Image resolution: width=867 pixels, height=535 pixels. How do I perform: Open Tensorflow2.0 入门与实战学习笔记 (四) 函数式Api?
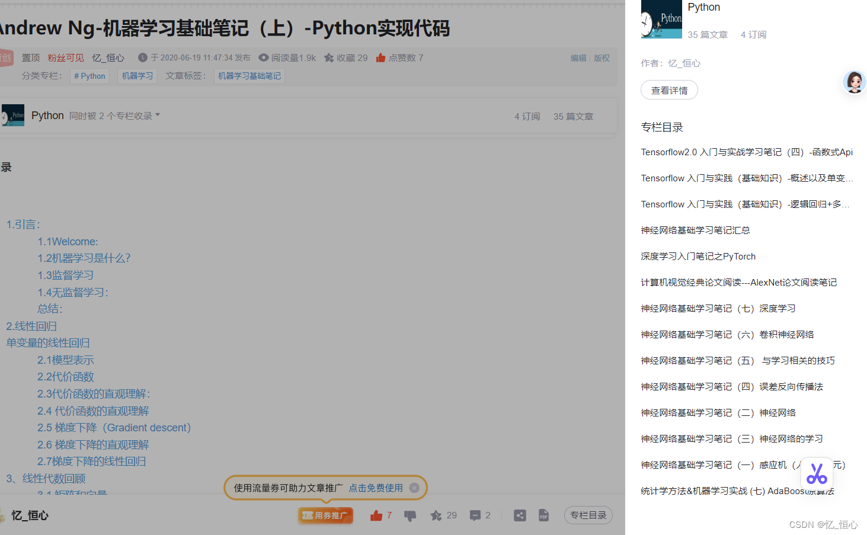pyautogui.click(x=747, y=152)
